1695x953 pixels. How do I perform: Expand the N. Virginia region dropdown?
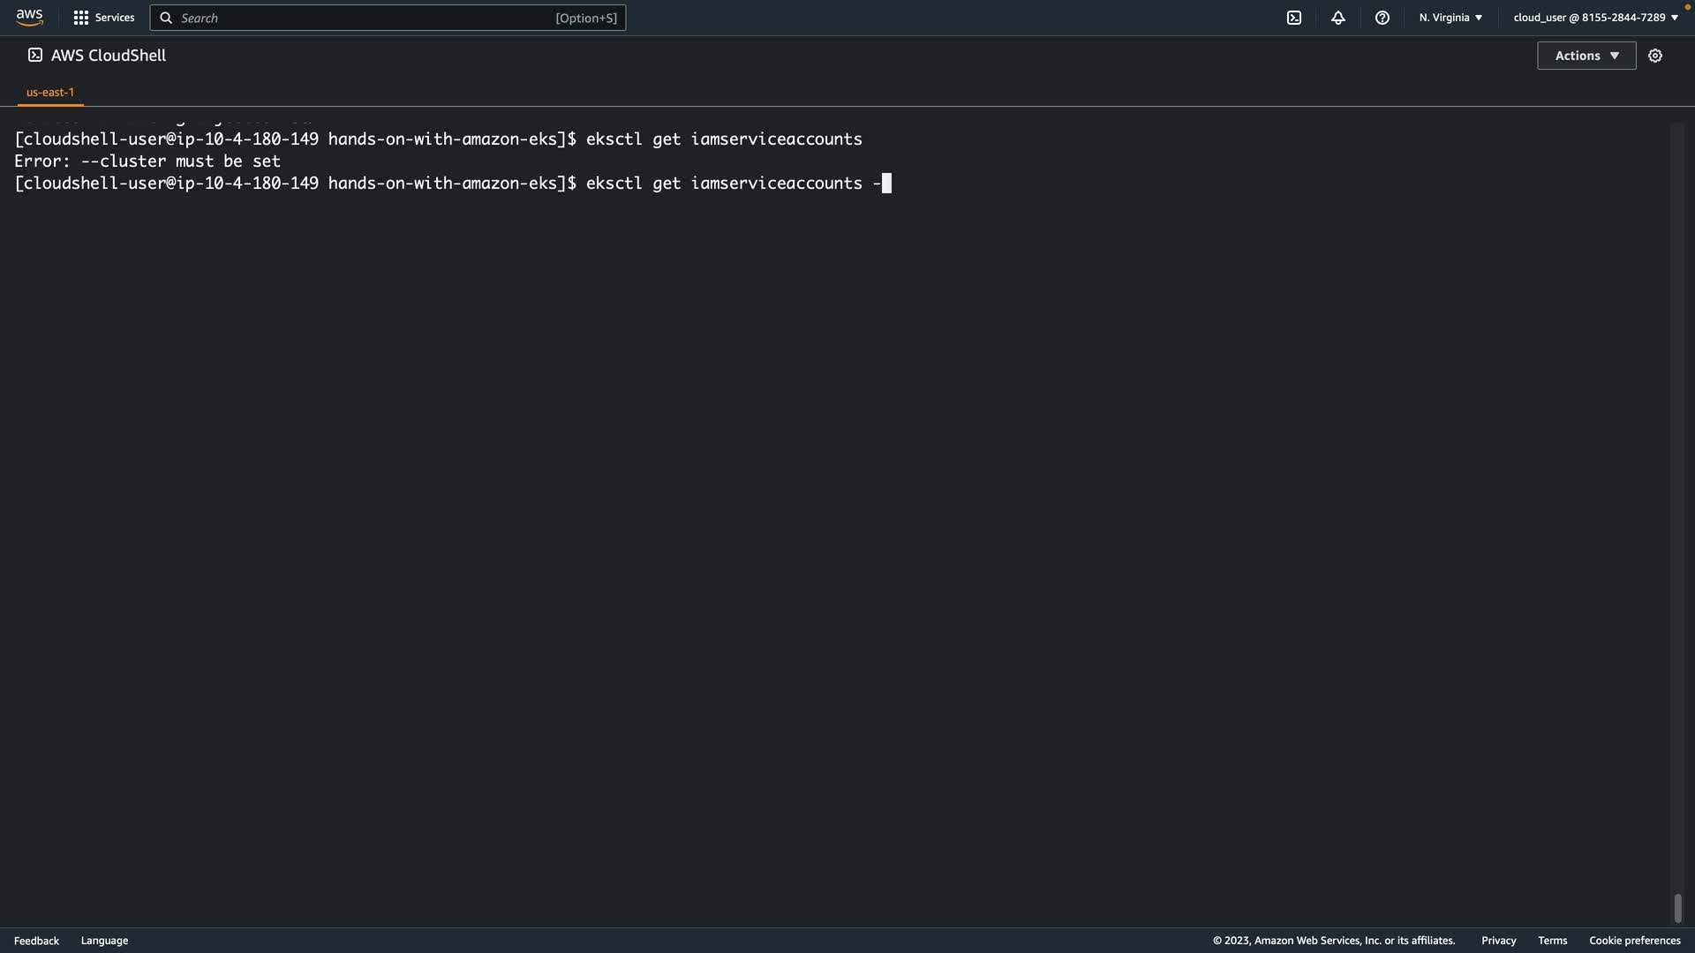pos(1450,18)
